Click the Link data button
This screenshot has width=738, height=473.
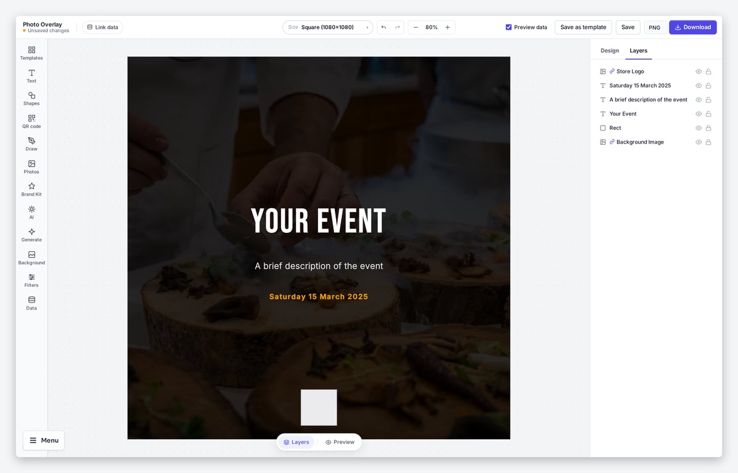(x=102, y=27)
